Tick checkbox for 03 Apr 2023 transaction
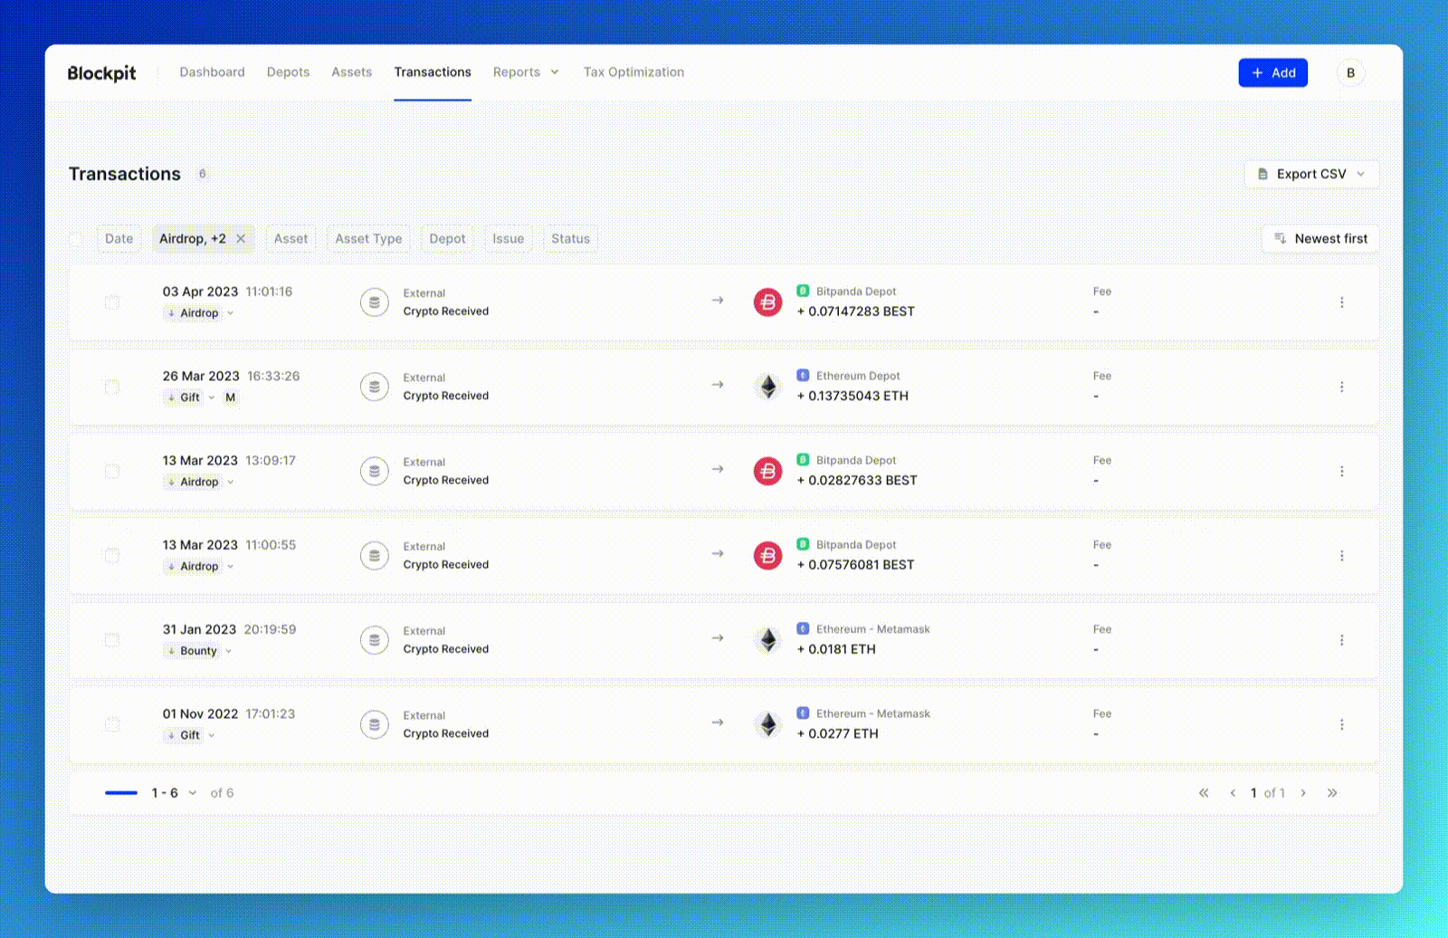This screenshot has height=938, width=1448. click(112, 302)
